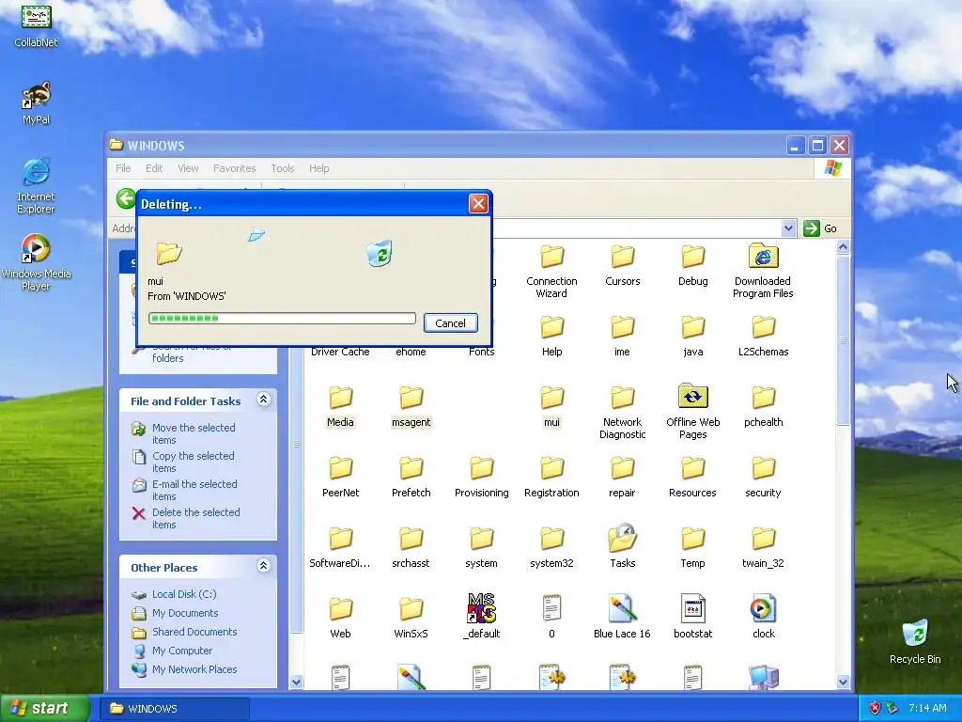The image size is (962, 722).
Task: Click Move the selected items link
Action: click(x=194, y=433)
